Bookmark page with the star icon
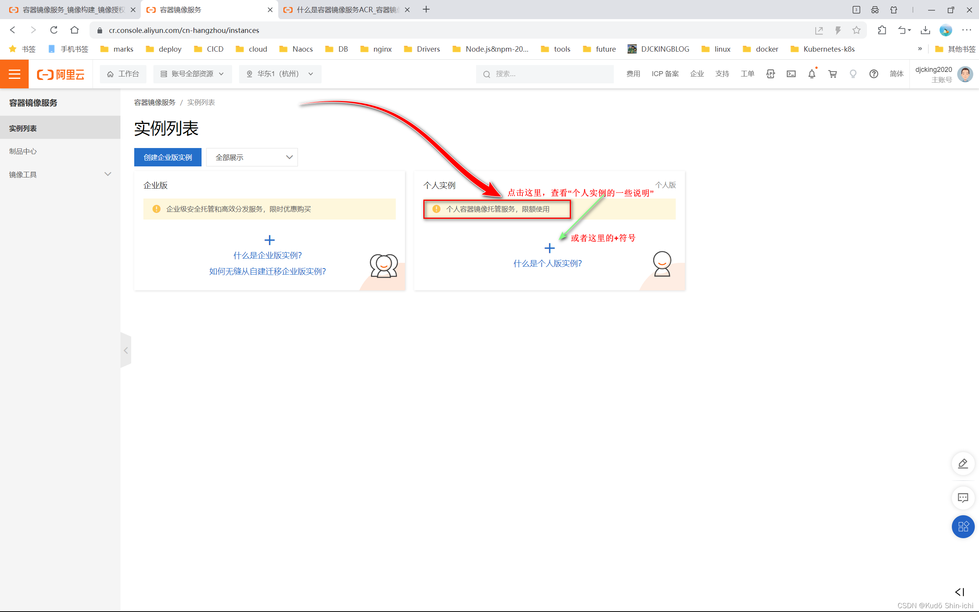This screenshot has height=612, width=979. click(856, 30)
